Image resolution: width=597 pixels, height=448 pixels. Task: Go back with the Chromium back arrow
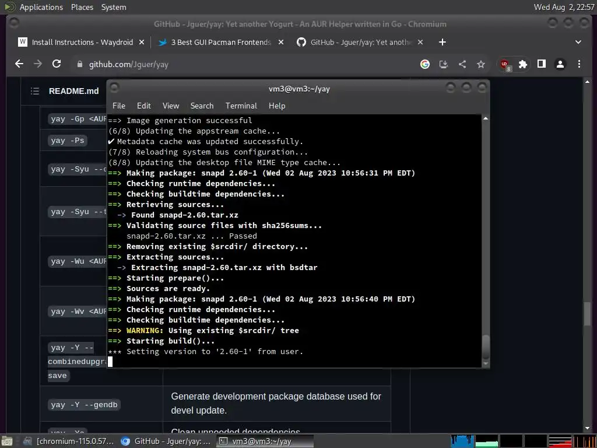click(x=19, y=64)
